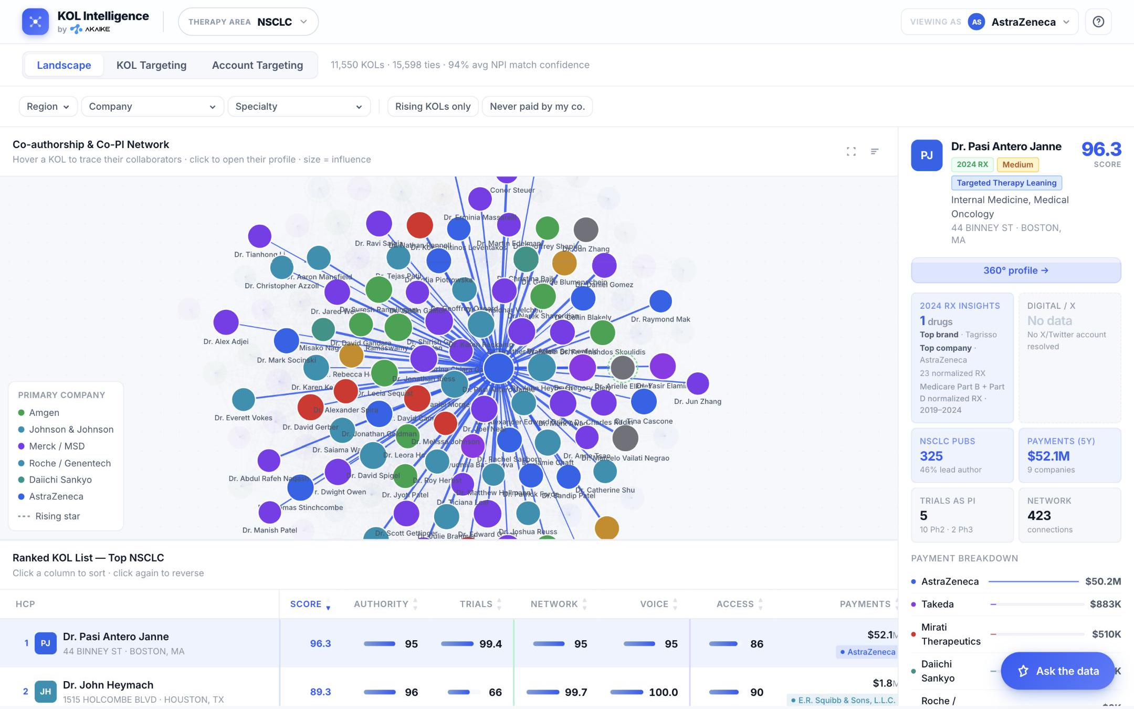Click the Targeted Therapy Leaning tag
The height and width of the screenshot is (709, 1134).
1006,183
